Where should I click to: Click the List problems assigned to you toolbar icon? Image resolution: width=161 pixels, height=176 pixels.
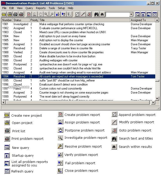149,14
